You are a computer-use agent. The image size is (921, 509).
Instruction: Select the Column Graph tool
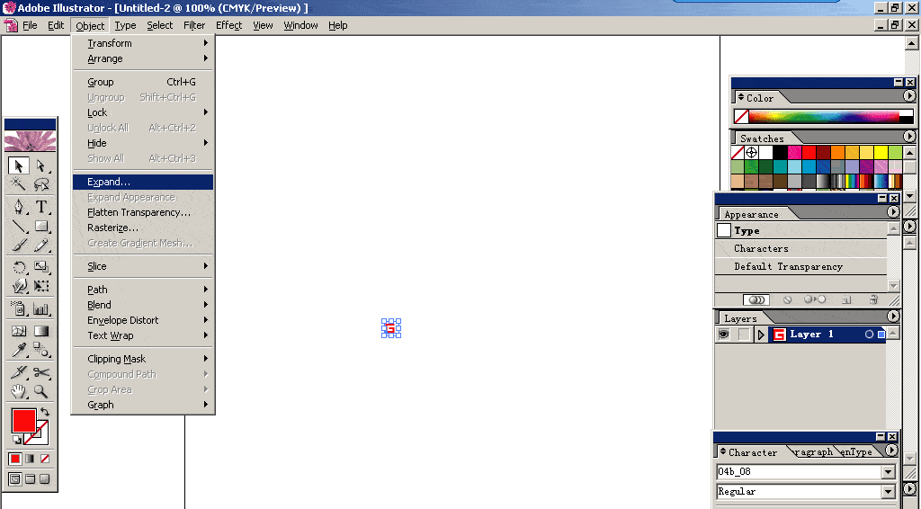pos(41,308)
